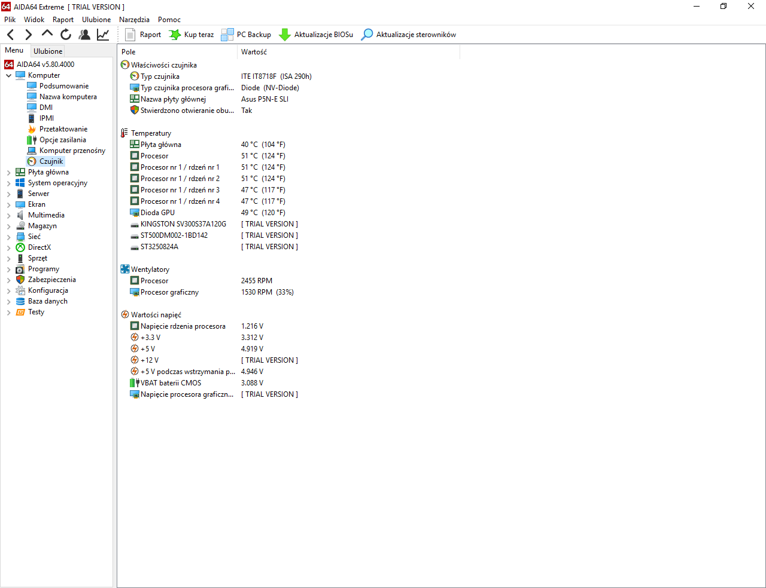Image resolution: width=766 pixels, height=588 pixels.
Task: Click the Programy tree icon
Action: coord(20,269)
